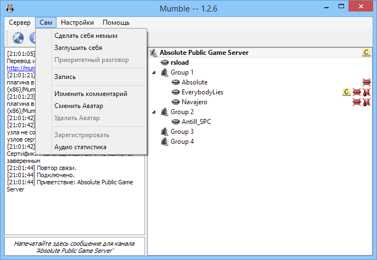Click the deafened icon on Navajero's row
The height and width of the screenshot is (260, 377).
[367, 102]
